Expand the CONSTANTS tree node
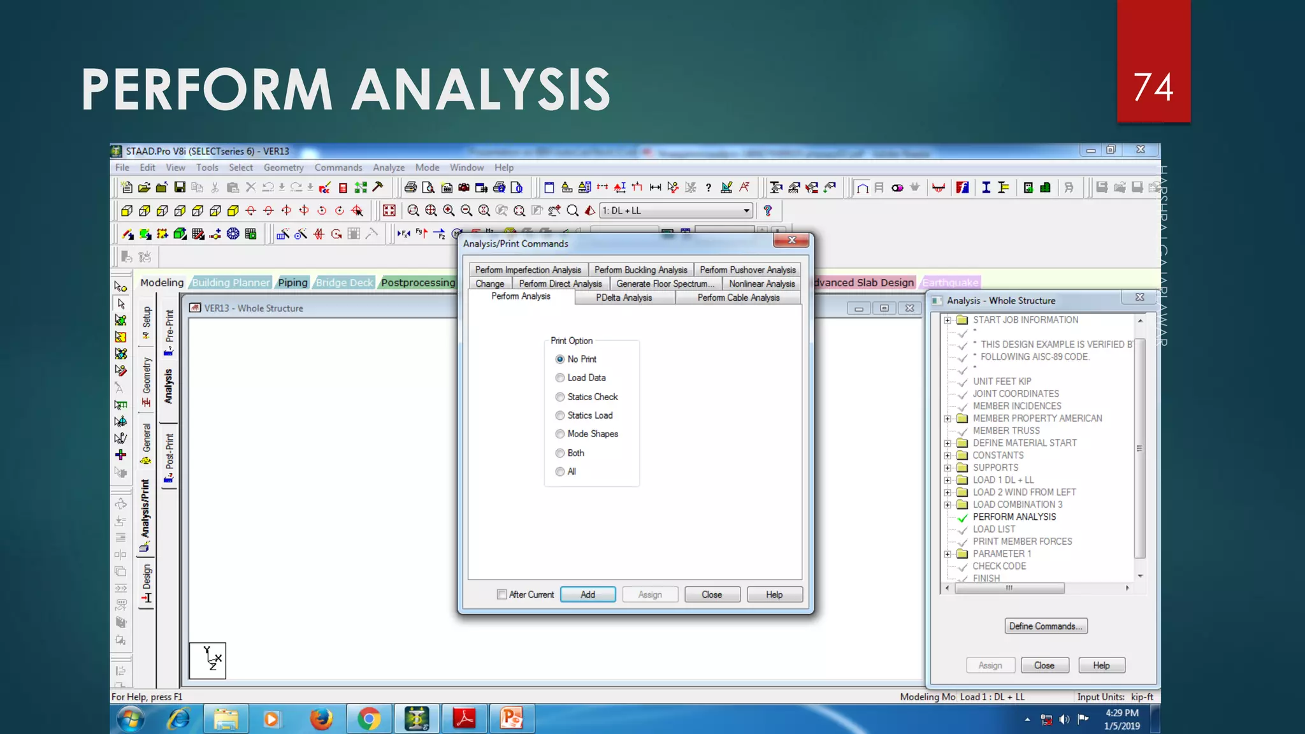This screenshot has height=734, width=1305. tap(948, 456)
